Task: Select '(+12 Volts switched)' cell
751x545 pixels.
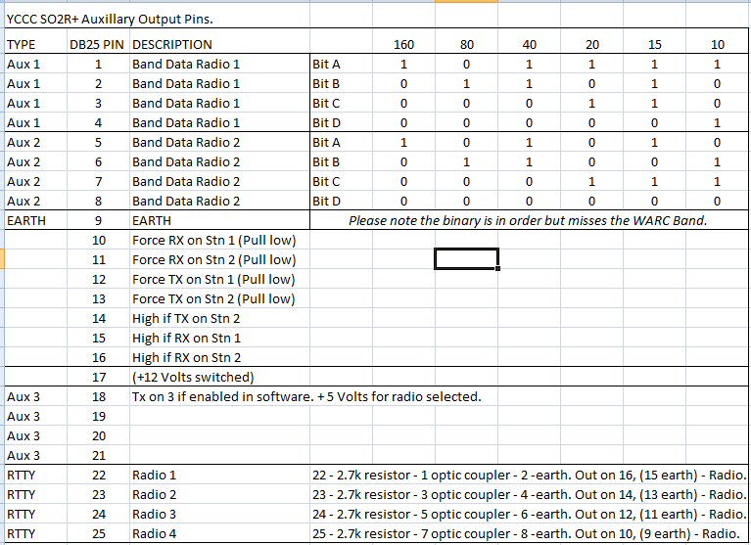Action: pyautogui.click(x=220, y=378)
